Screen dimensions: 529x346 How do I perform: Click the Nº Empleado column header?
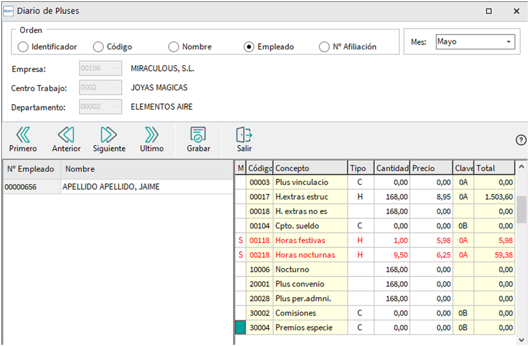pos(31,169)
